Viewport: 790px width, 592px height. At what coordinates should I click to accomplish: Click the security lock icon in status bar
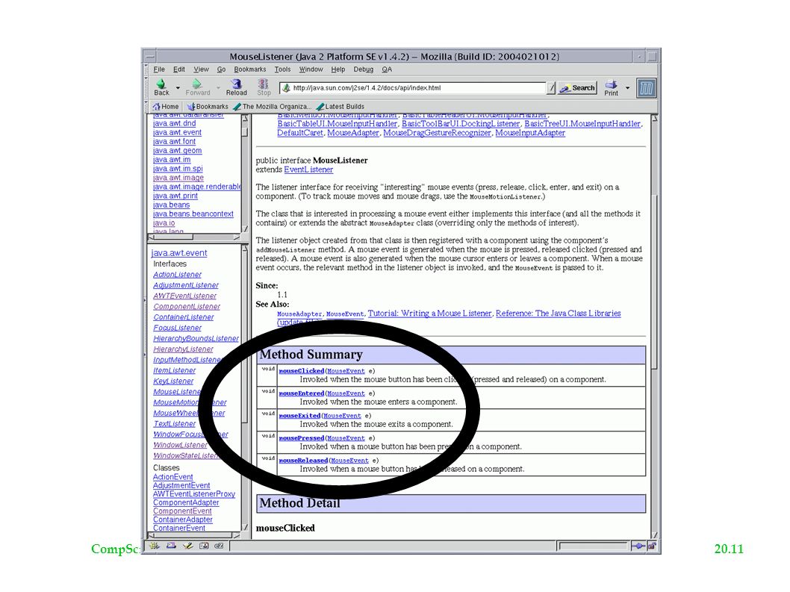tap(651, 546)
